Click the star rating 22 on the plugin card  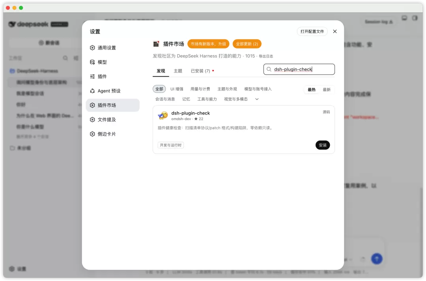click(198, 119)
